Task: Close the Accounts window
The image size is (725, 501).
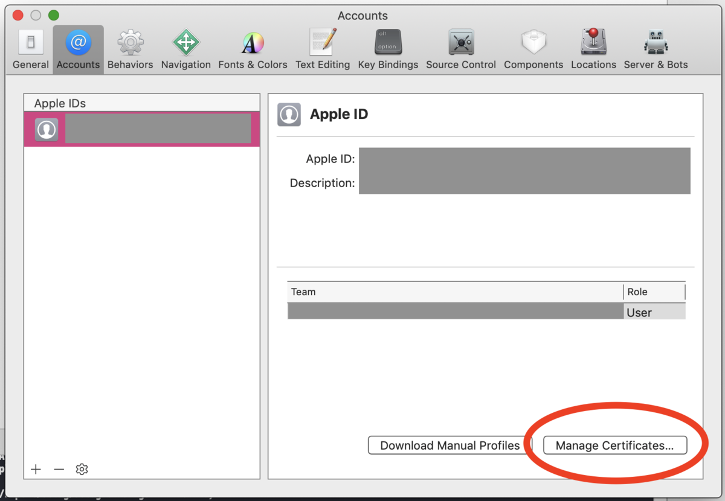Action: tap(18, 15)
